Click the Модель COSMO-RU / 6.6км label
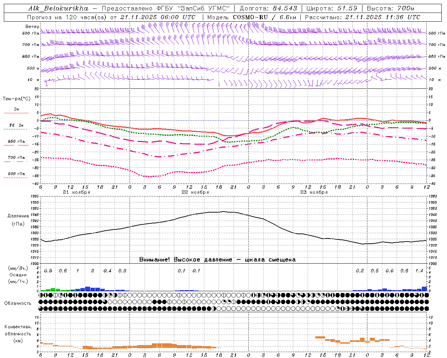Image resolution: width=447 pixels, height=358 pixels. pos(252,17)
